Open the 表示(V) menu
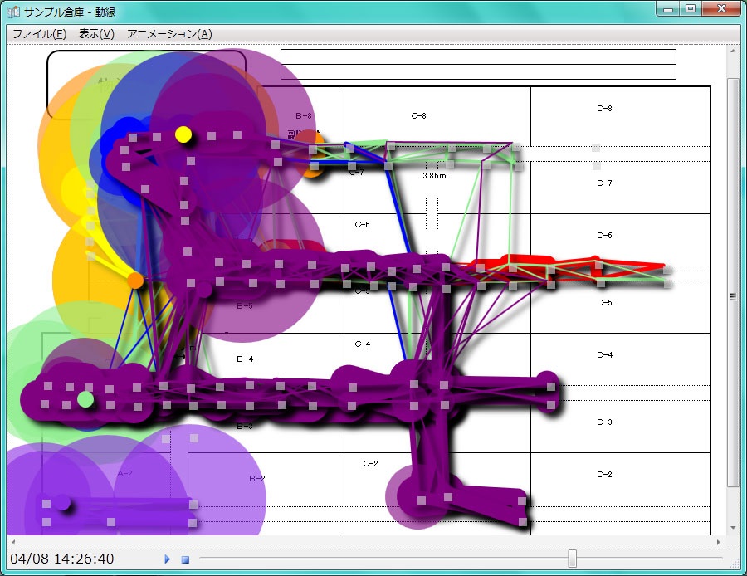Image resolution: width=747 pixels, height=576 pixels. click(96, 34)
